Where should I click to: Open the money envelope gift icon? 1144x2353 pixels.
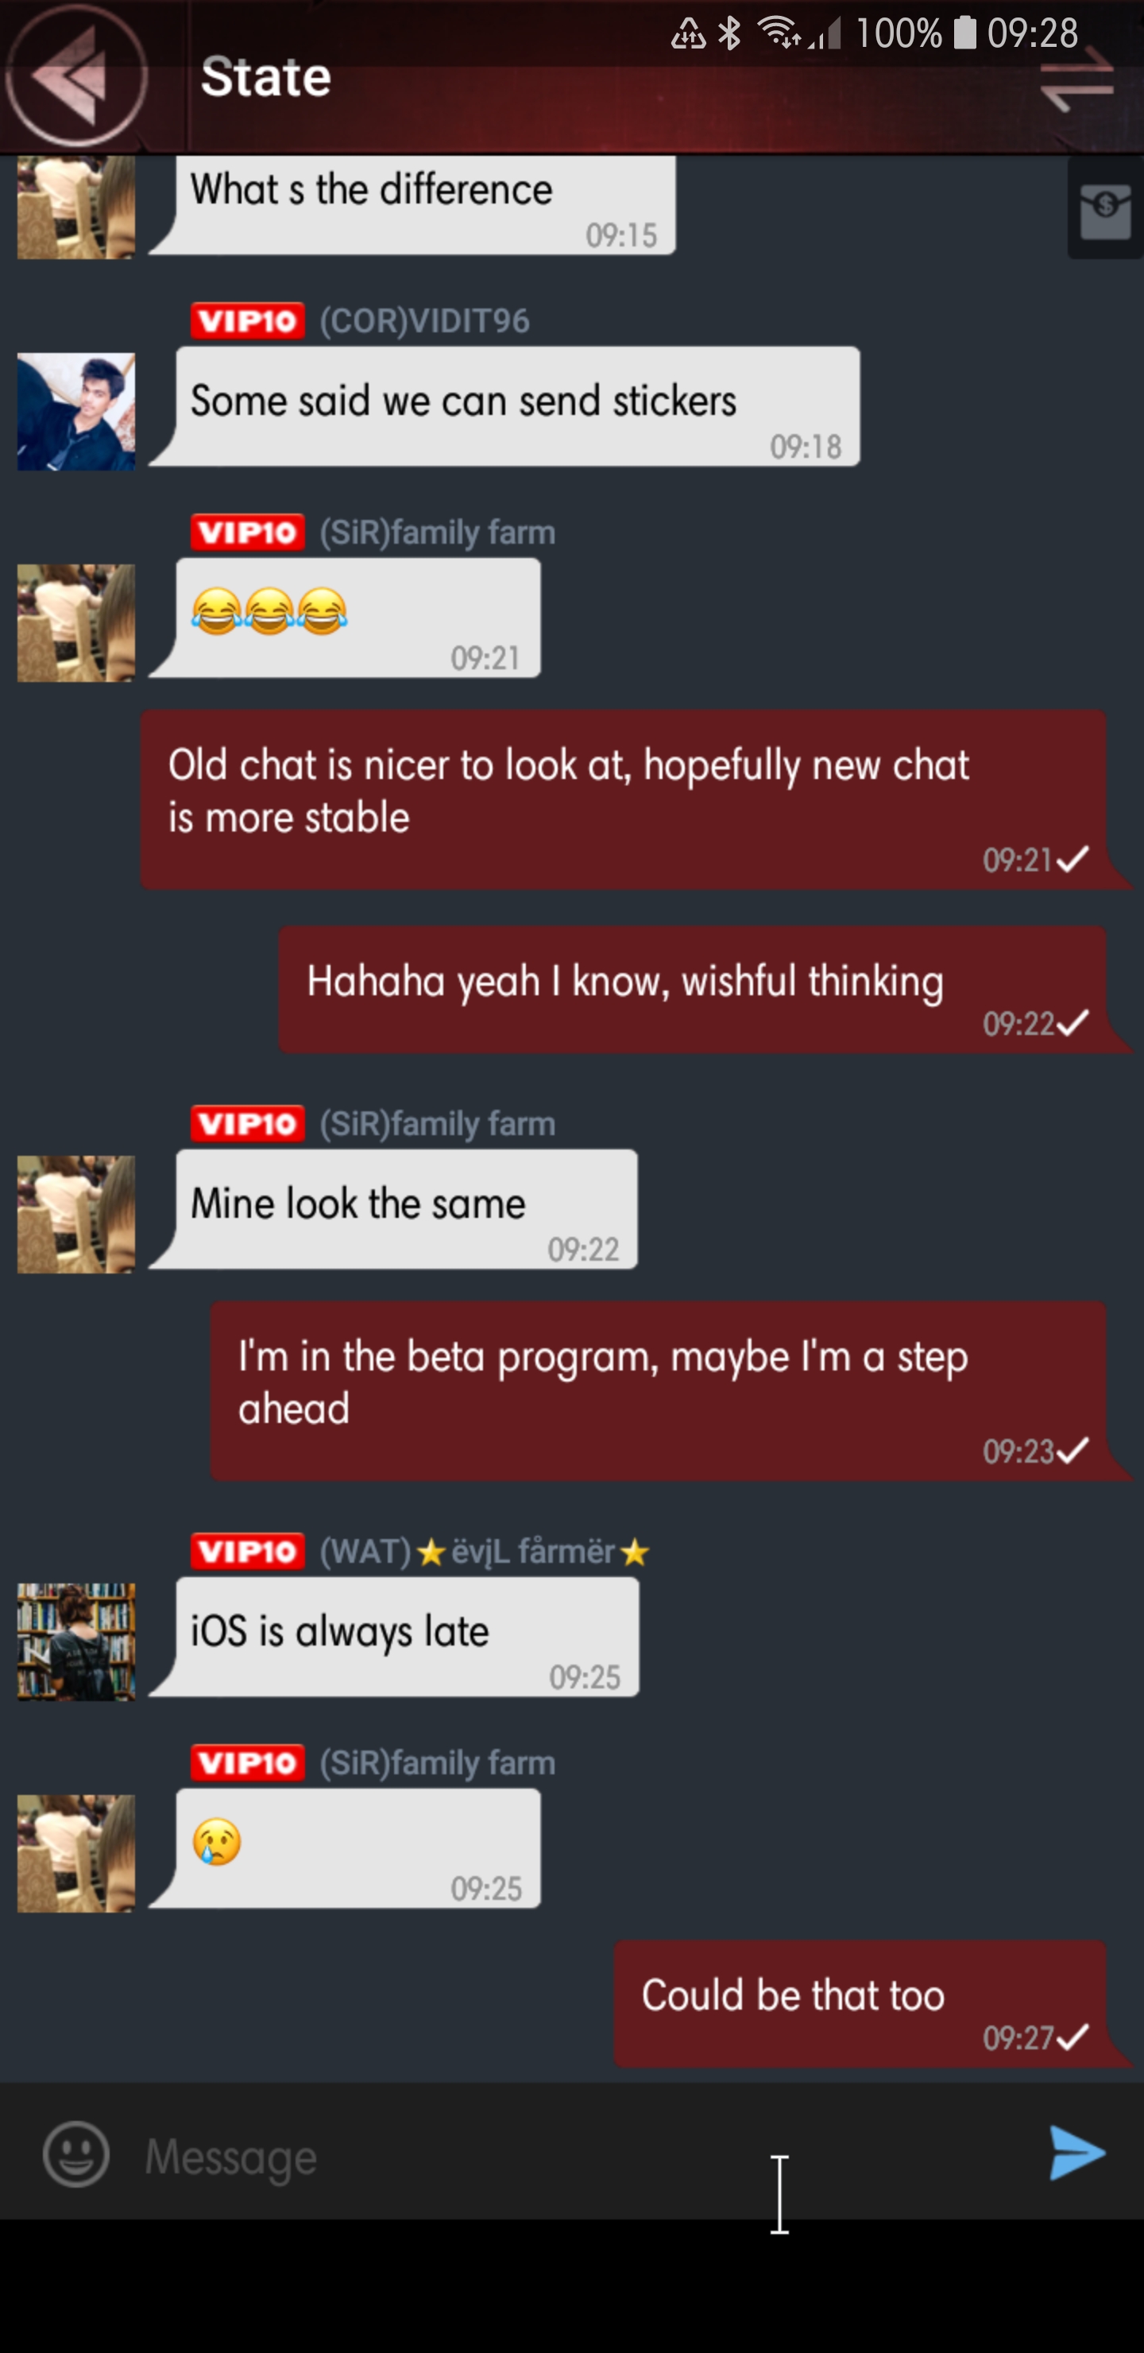pyautogui.click(x=1106, y=208)
